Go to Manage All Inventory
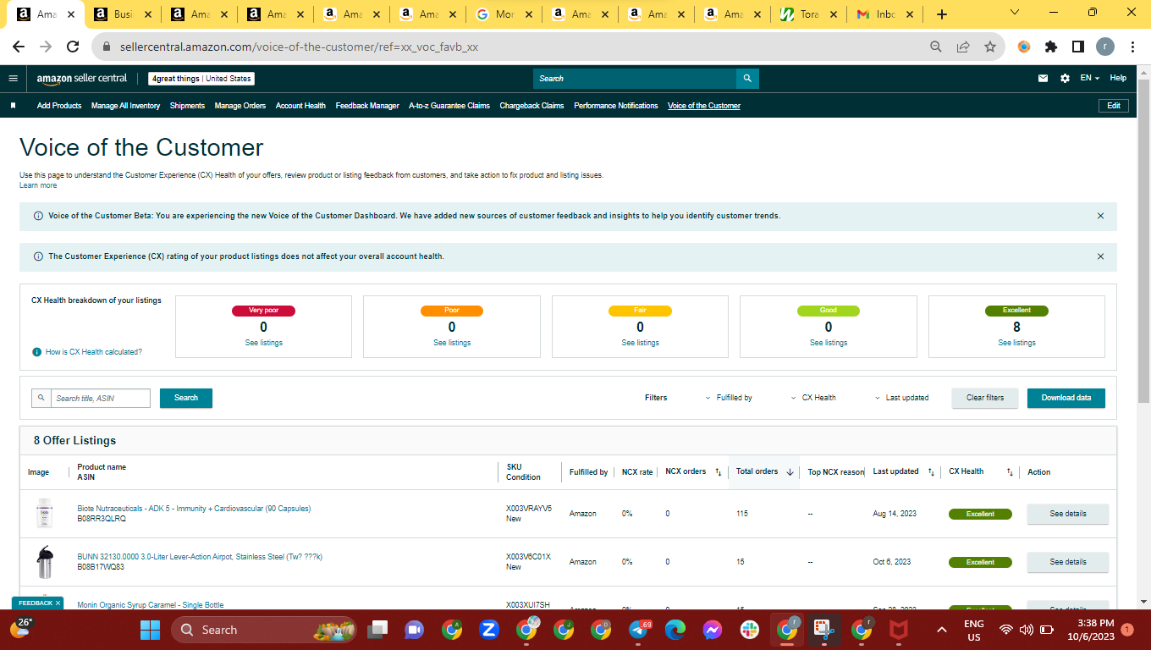The image size is (1151, 650). [x=125, y=106]
